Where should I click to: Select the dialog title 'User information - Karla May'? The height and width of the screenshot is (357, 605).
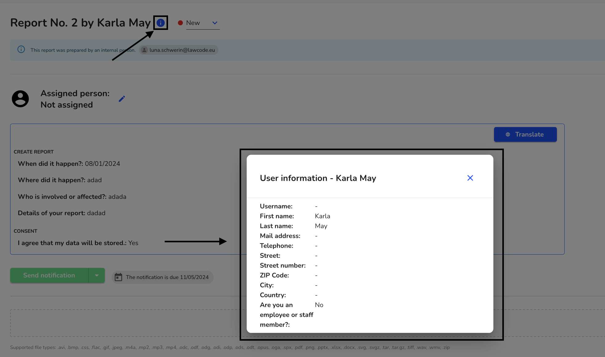[x=318, y=178]
